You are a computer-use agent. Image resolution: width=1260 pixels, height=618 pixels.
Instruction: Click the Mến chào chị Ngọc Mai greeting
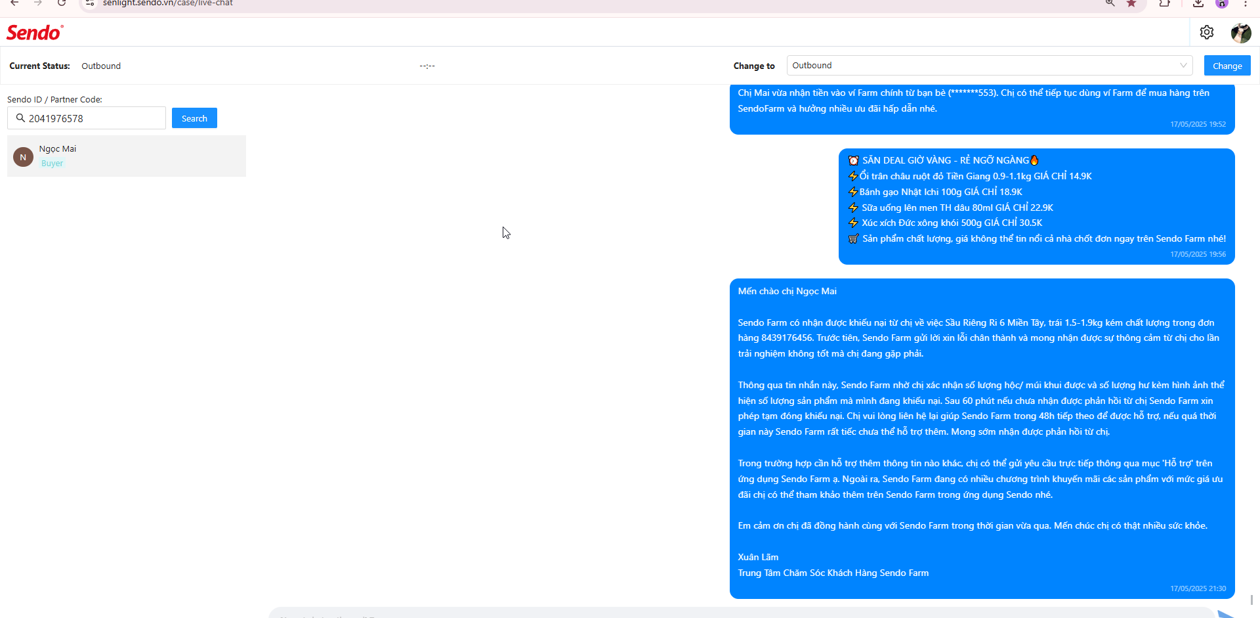[x=787, y=291]
